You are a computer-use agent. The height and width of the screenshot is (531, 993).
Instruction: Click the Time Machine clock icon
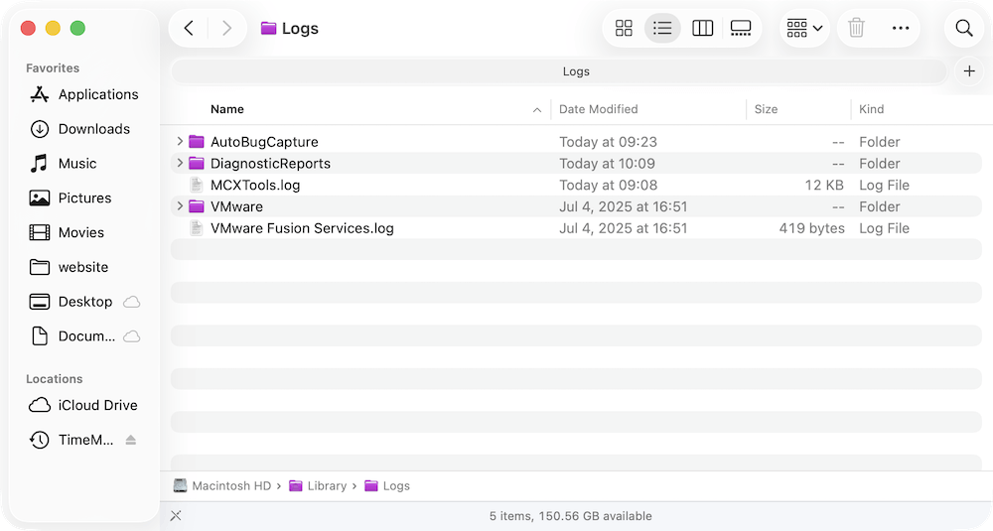pyautogui.click(x=40, y=440)
